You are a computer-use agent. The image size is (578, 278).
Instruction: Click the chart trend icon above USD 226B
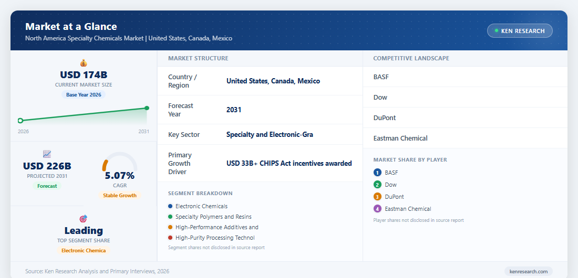(x=47, y=154)
